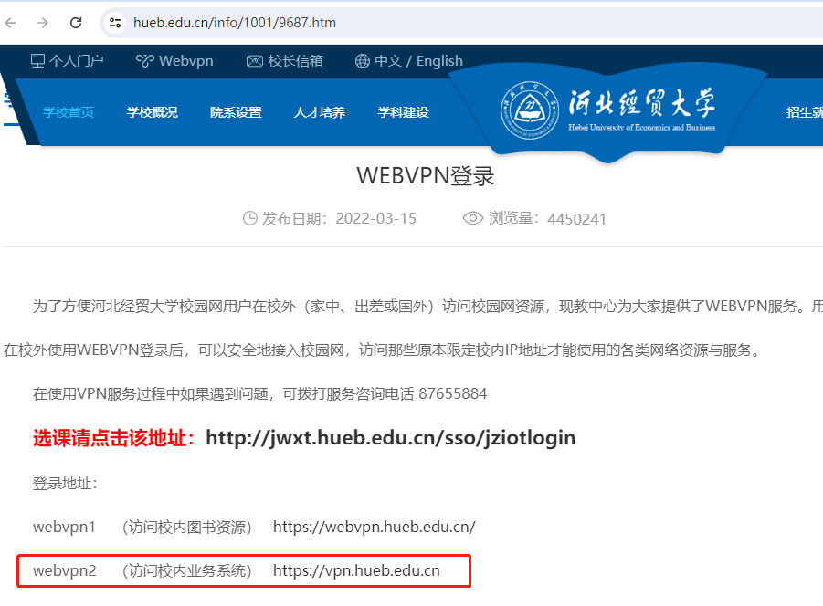This screenshot has width=823, height=606.
Task: Click the browser back arrow
Action: (x=10, y=23)
